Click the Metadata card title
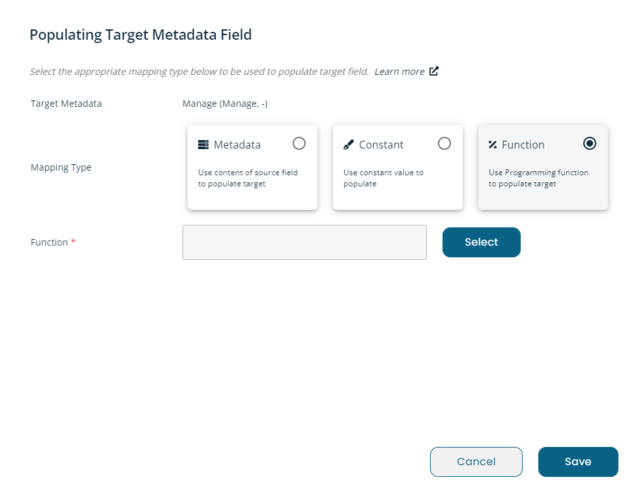638x501 pixels. coord(237,145)
